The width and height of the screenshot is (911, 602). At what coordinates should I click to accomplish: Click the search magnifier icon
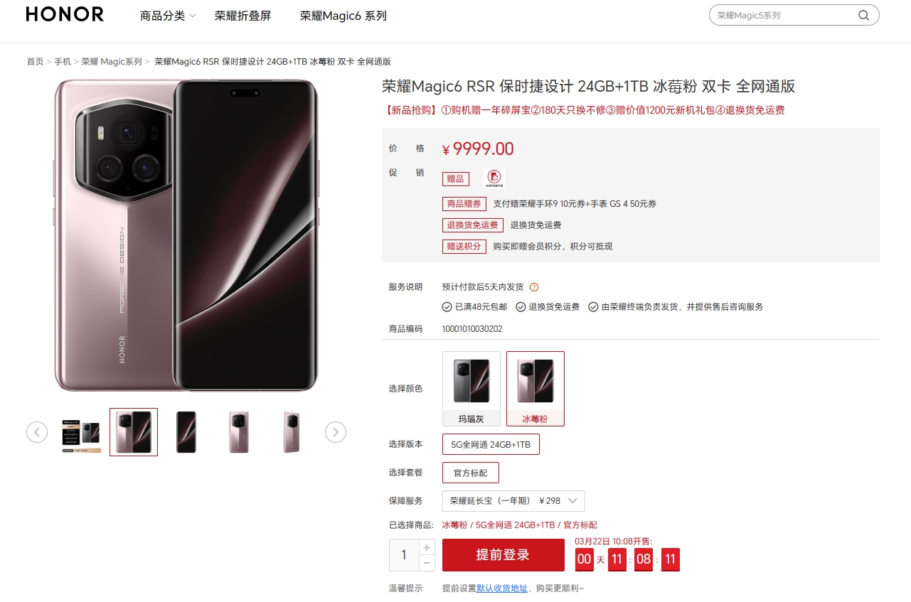tap(863, 15)
